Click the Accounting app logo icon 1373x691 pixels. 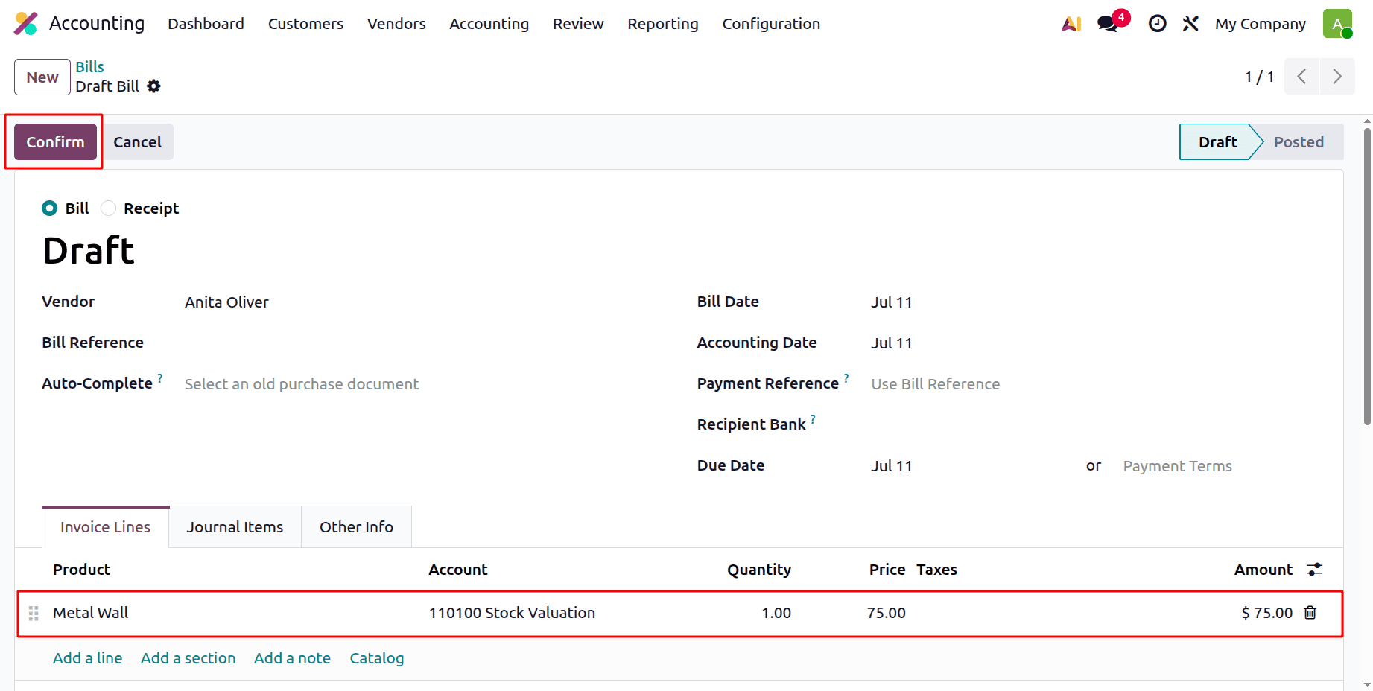[26, 24]
